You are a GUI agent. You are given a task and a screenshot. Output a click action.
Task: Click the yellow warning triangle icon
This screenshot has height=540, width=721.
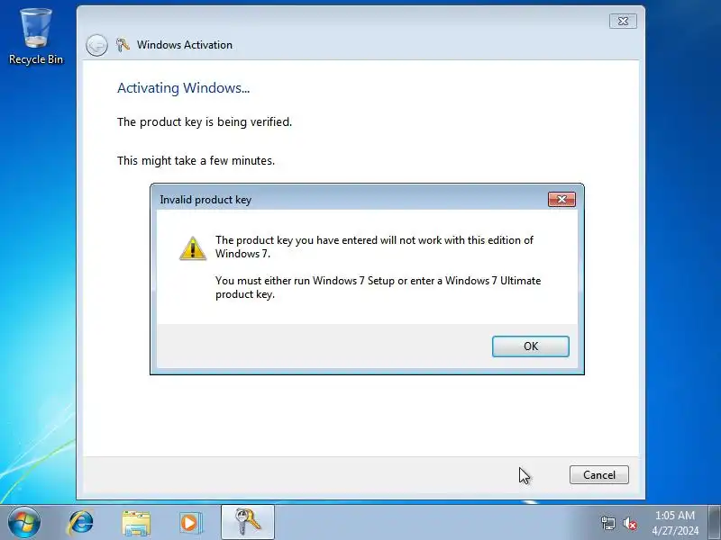[x=193, y=248]
